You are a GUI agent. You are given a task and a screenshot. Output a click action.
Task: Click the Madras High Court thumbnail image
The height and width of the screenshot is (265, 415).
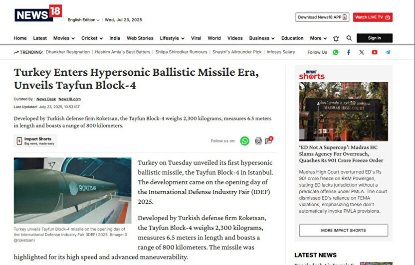344,112
